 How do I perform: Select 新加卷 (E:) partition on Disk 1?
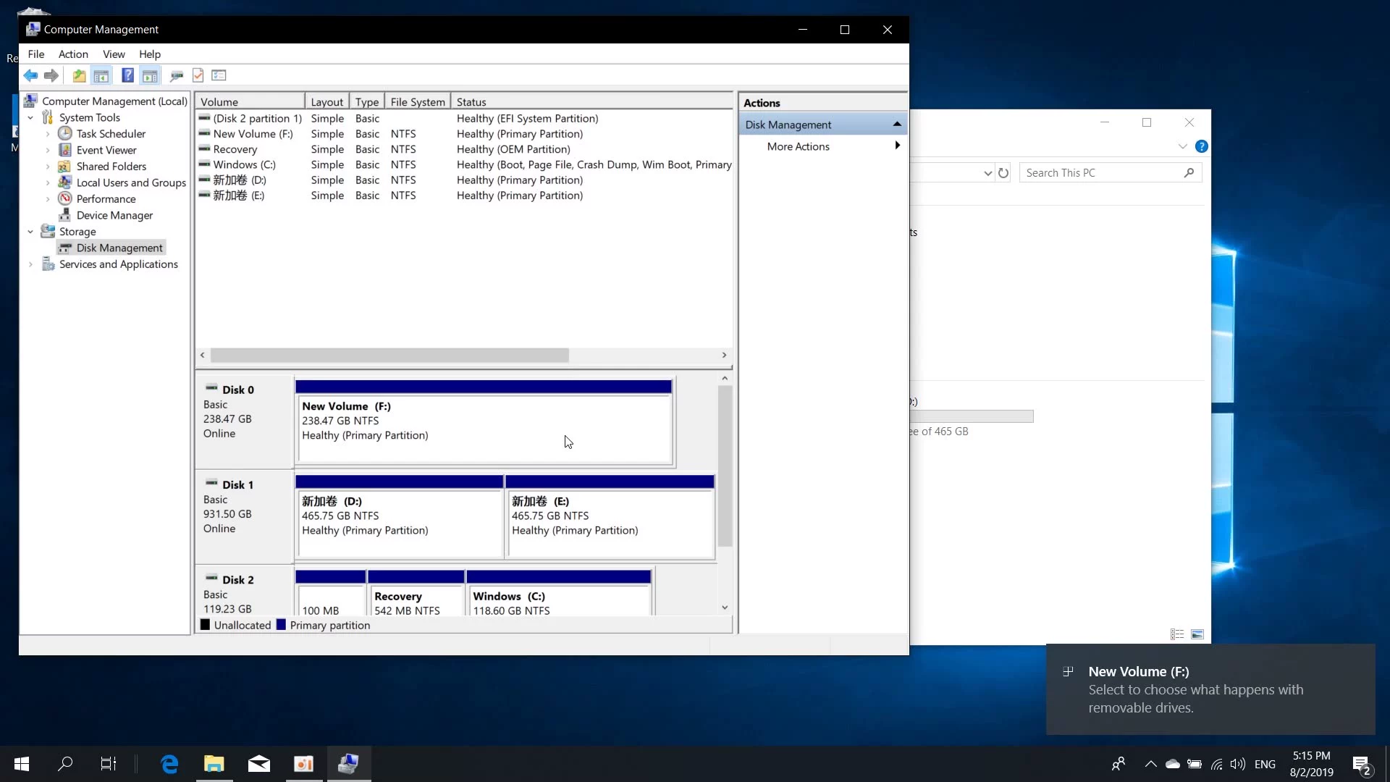click(610, 517)
